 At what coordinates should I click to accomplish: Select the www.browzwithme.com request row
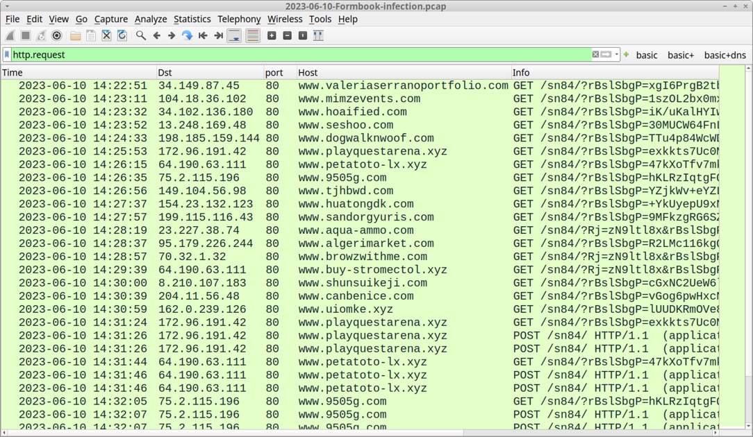point(360,257)
